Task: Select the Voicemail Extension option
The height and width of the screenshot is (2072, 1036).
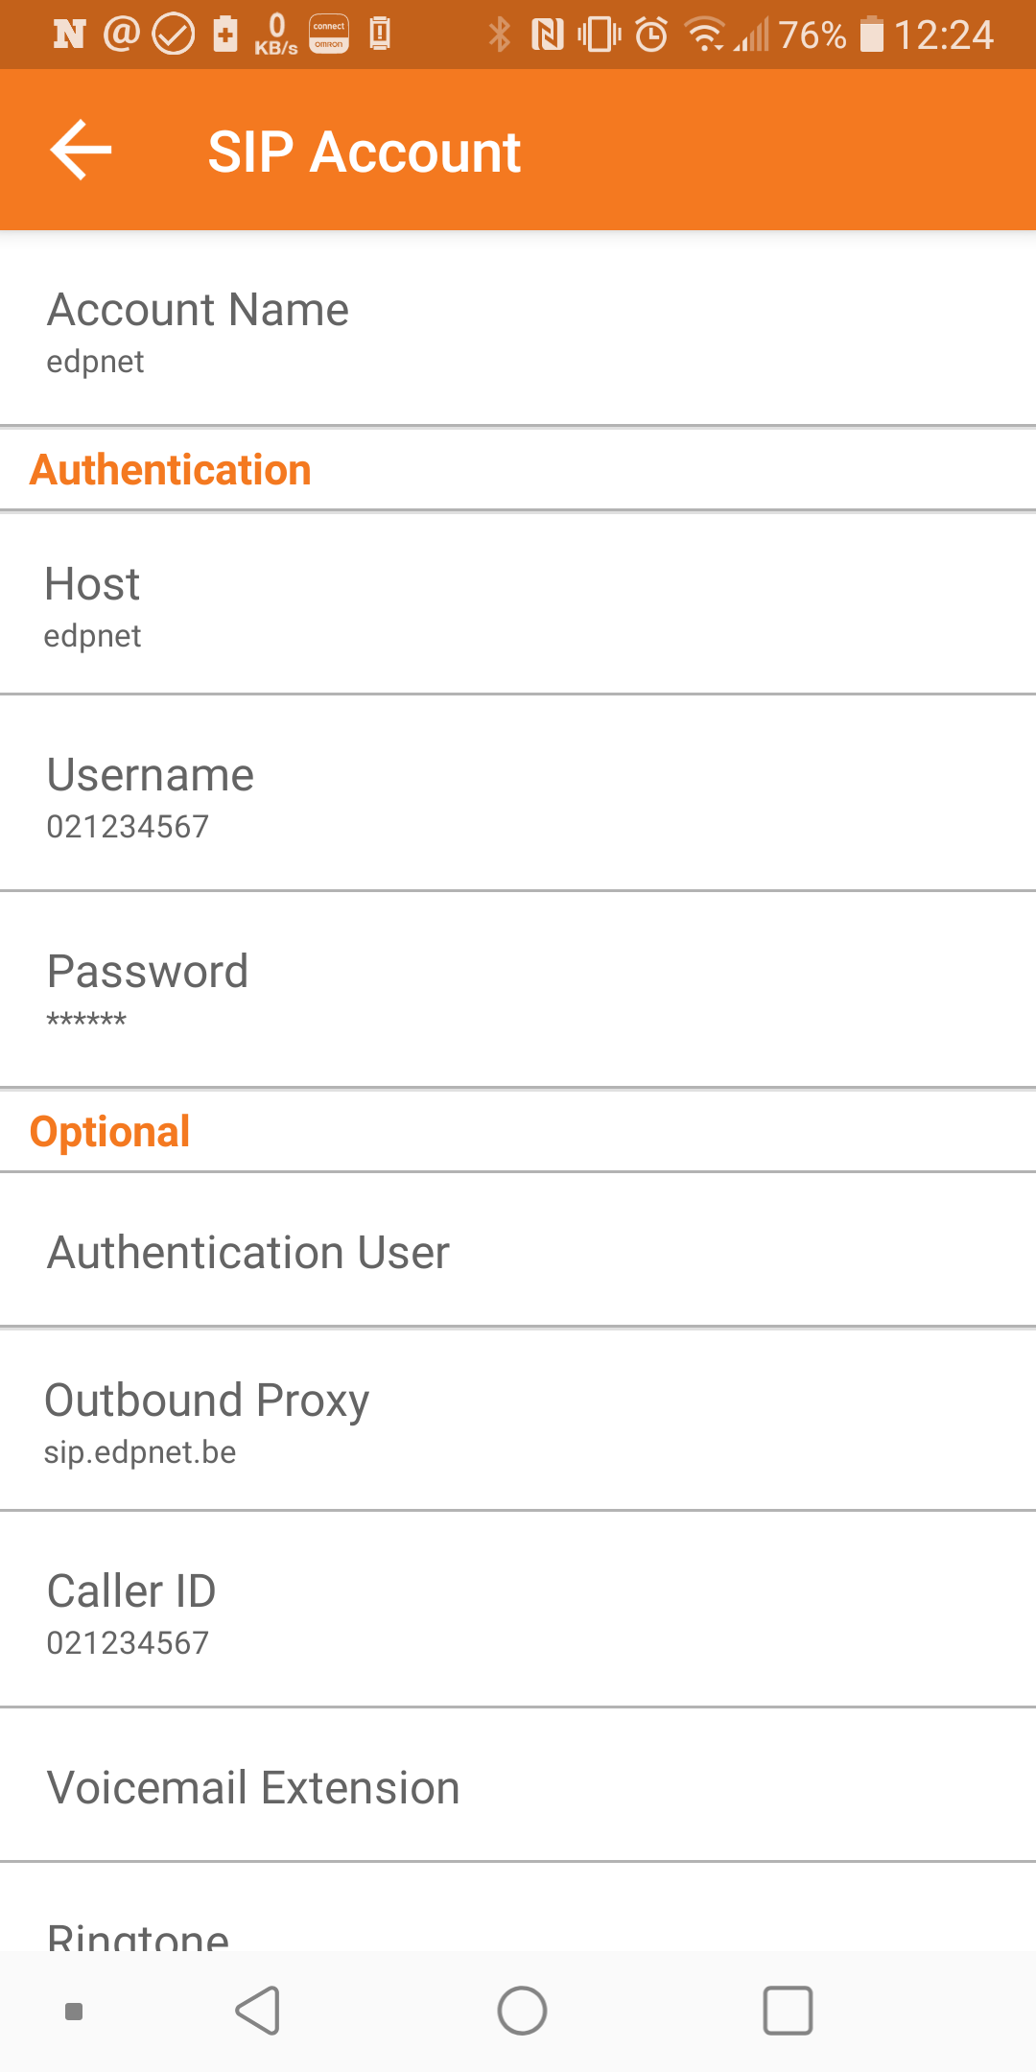Action: click(x=518, y=1787)
